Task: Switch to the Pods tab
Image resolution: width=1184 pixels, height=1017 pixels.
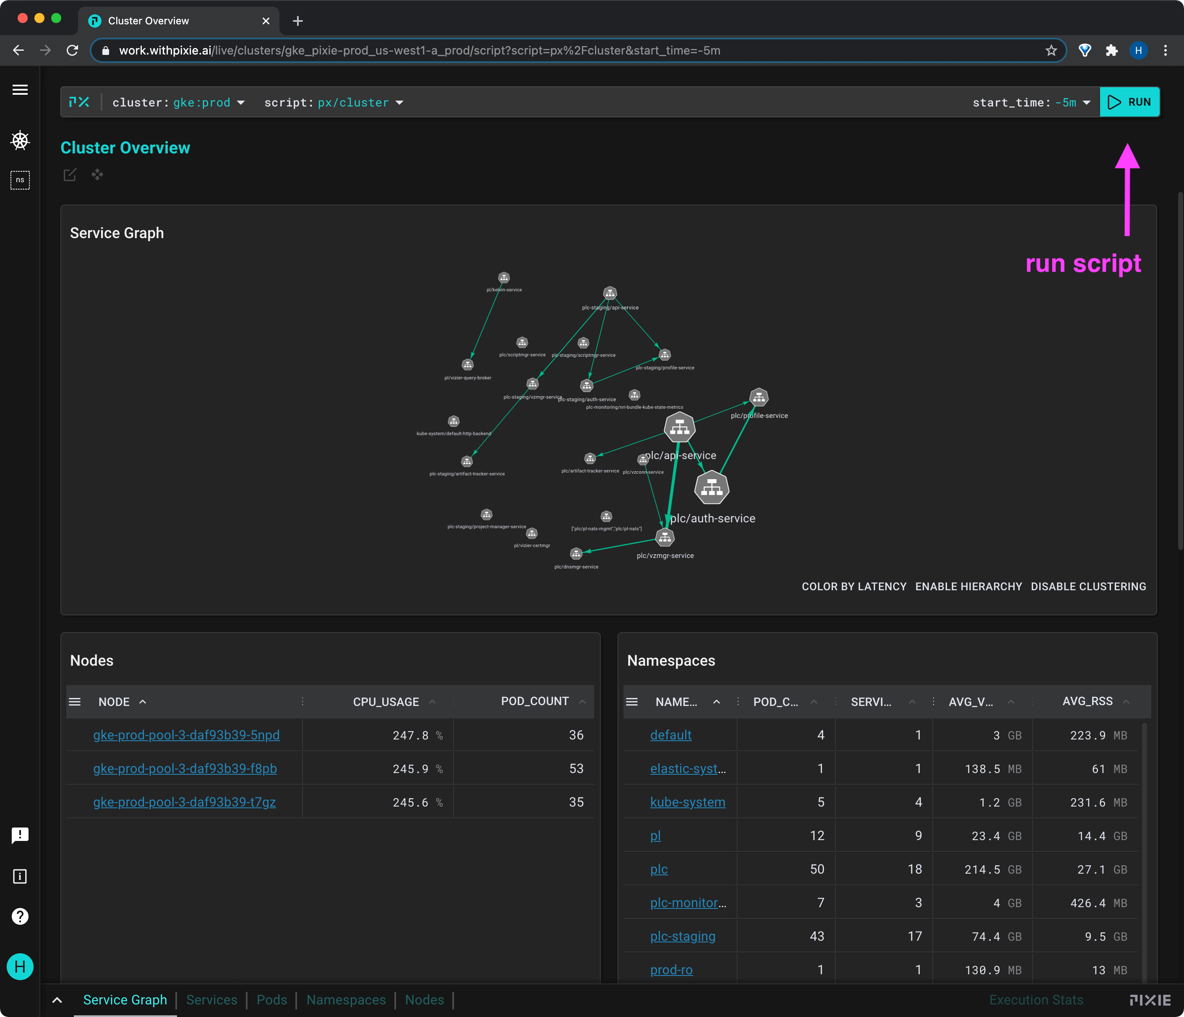Action: coord(272,1000)
